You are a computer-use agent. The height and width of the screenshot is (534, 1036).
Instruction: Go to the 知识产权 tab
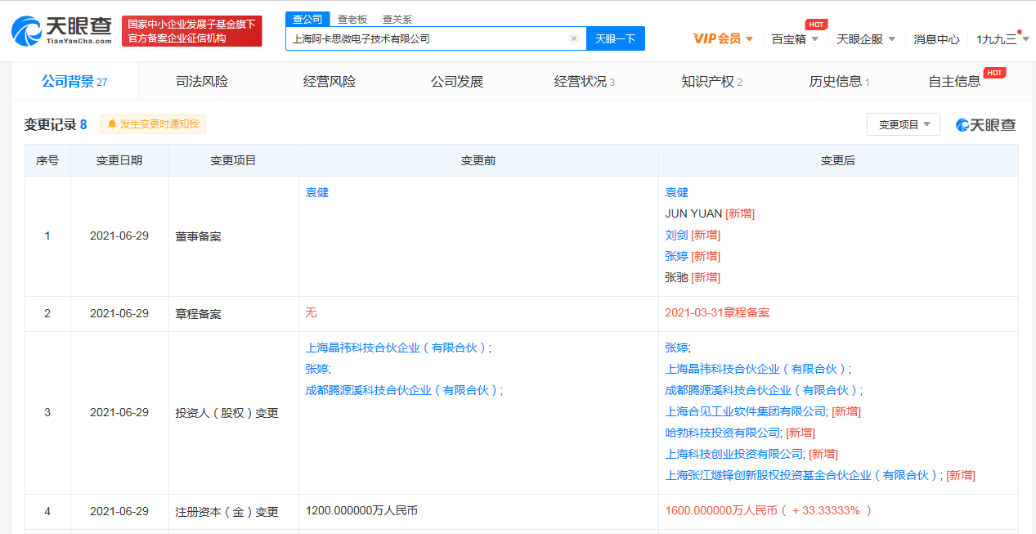[711, 81]
